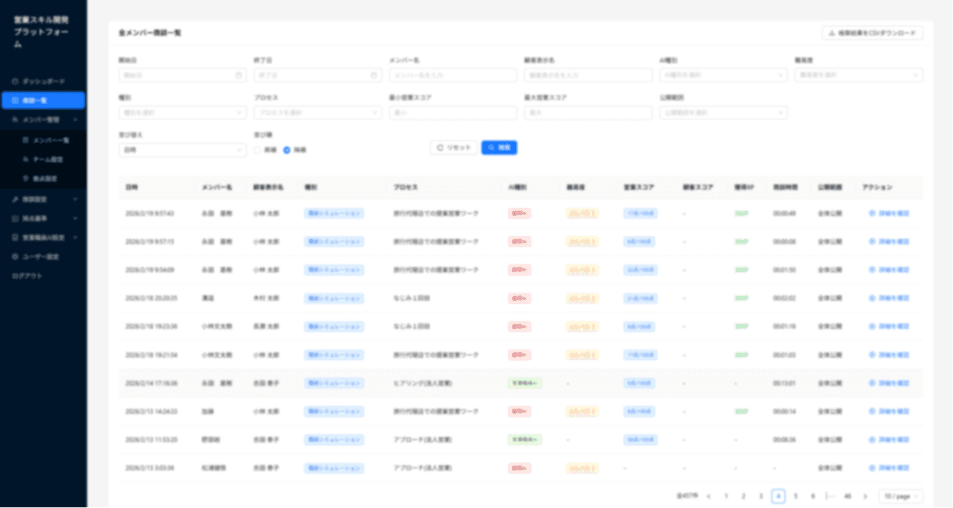Screen dimensions: 953x508
Task: Open the 難易度 dropdown
Action: (x=859, y=75)
